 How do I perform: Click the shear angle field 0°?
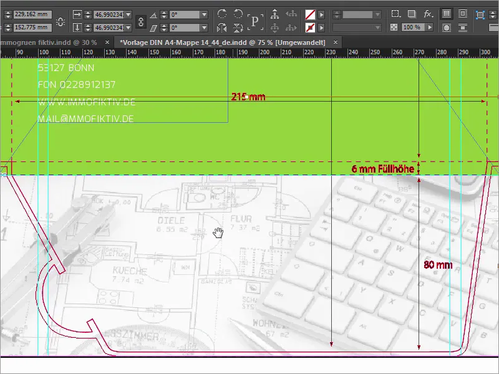tap(185, 28)
